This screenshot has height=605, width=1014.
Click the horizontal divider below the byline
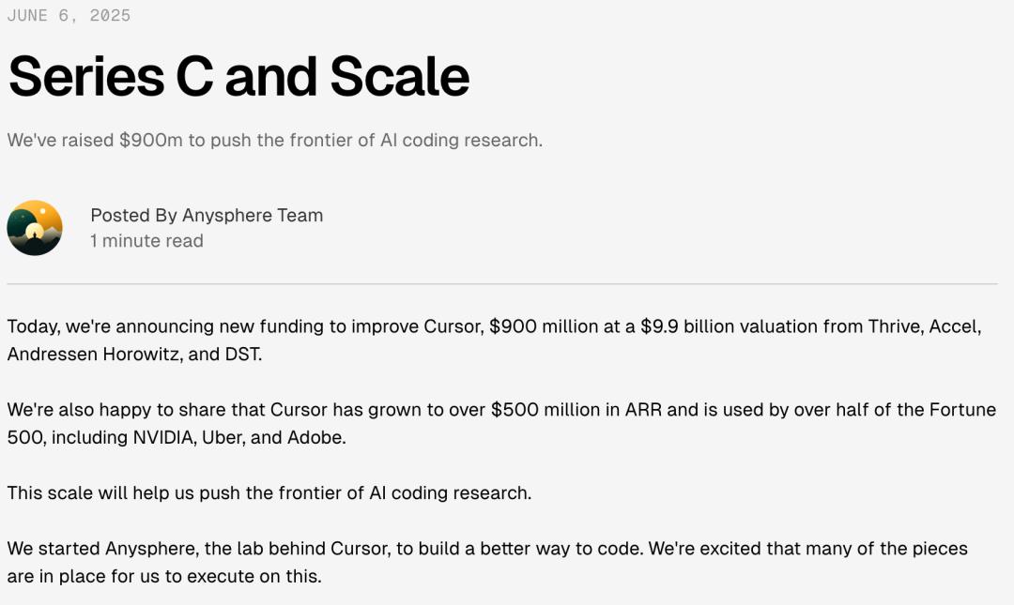tap(502, 284)
